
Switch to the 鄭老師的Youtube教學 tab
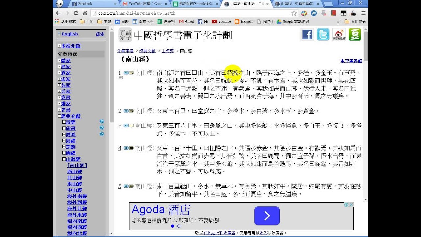[195, 4]
